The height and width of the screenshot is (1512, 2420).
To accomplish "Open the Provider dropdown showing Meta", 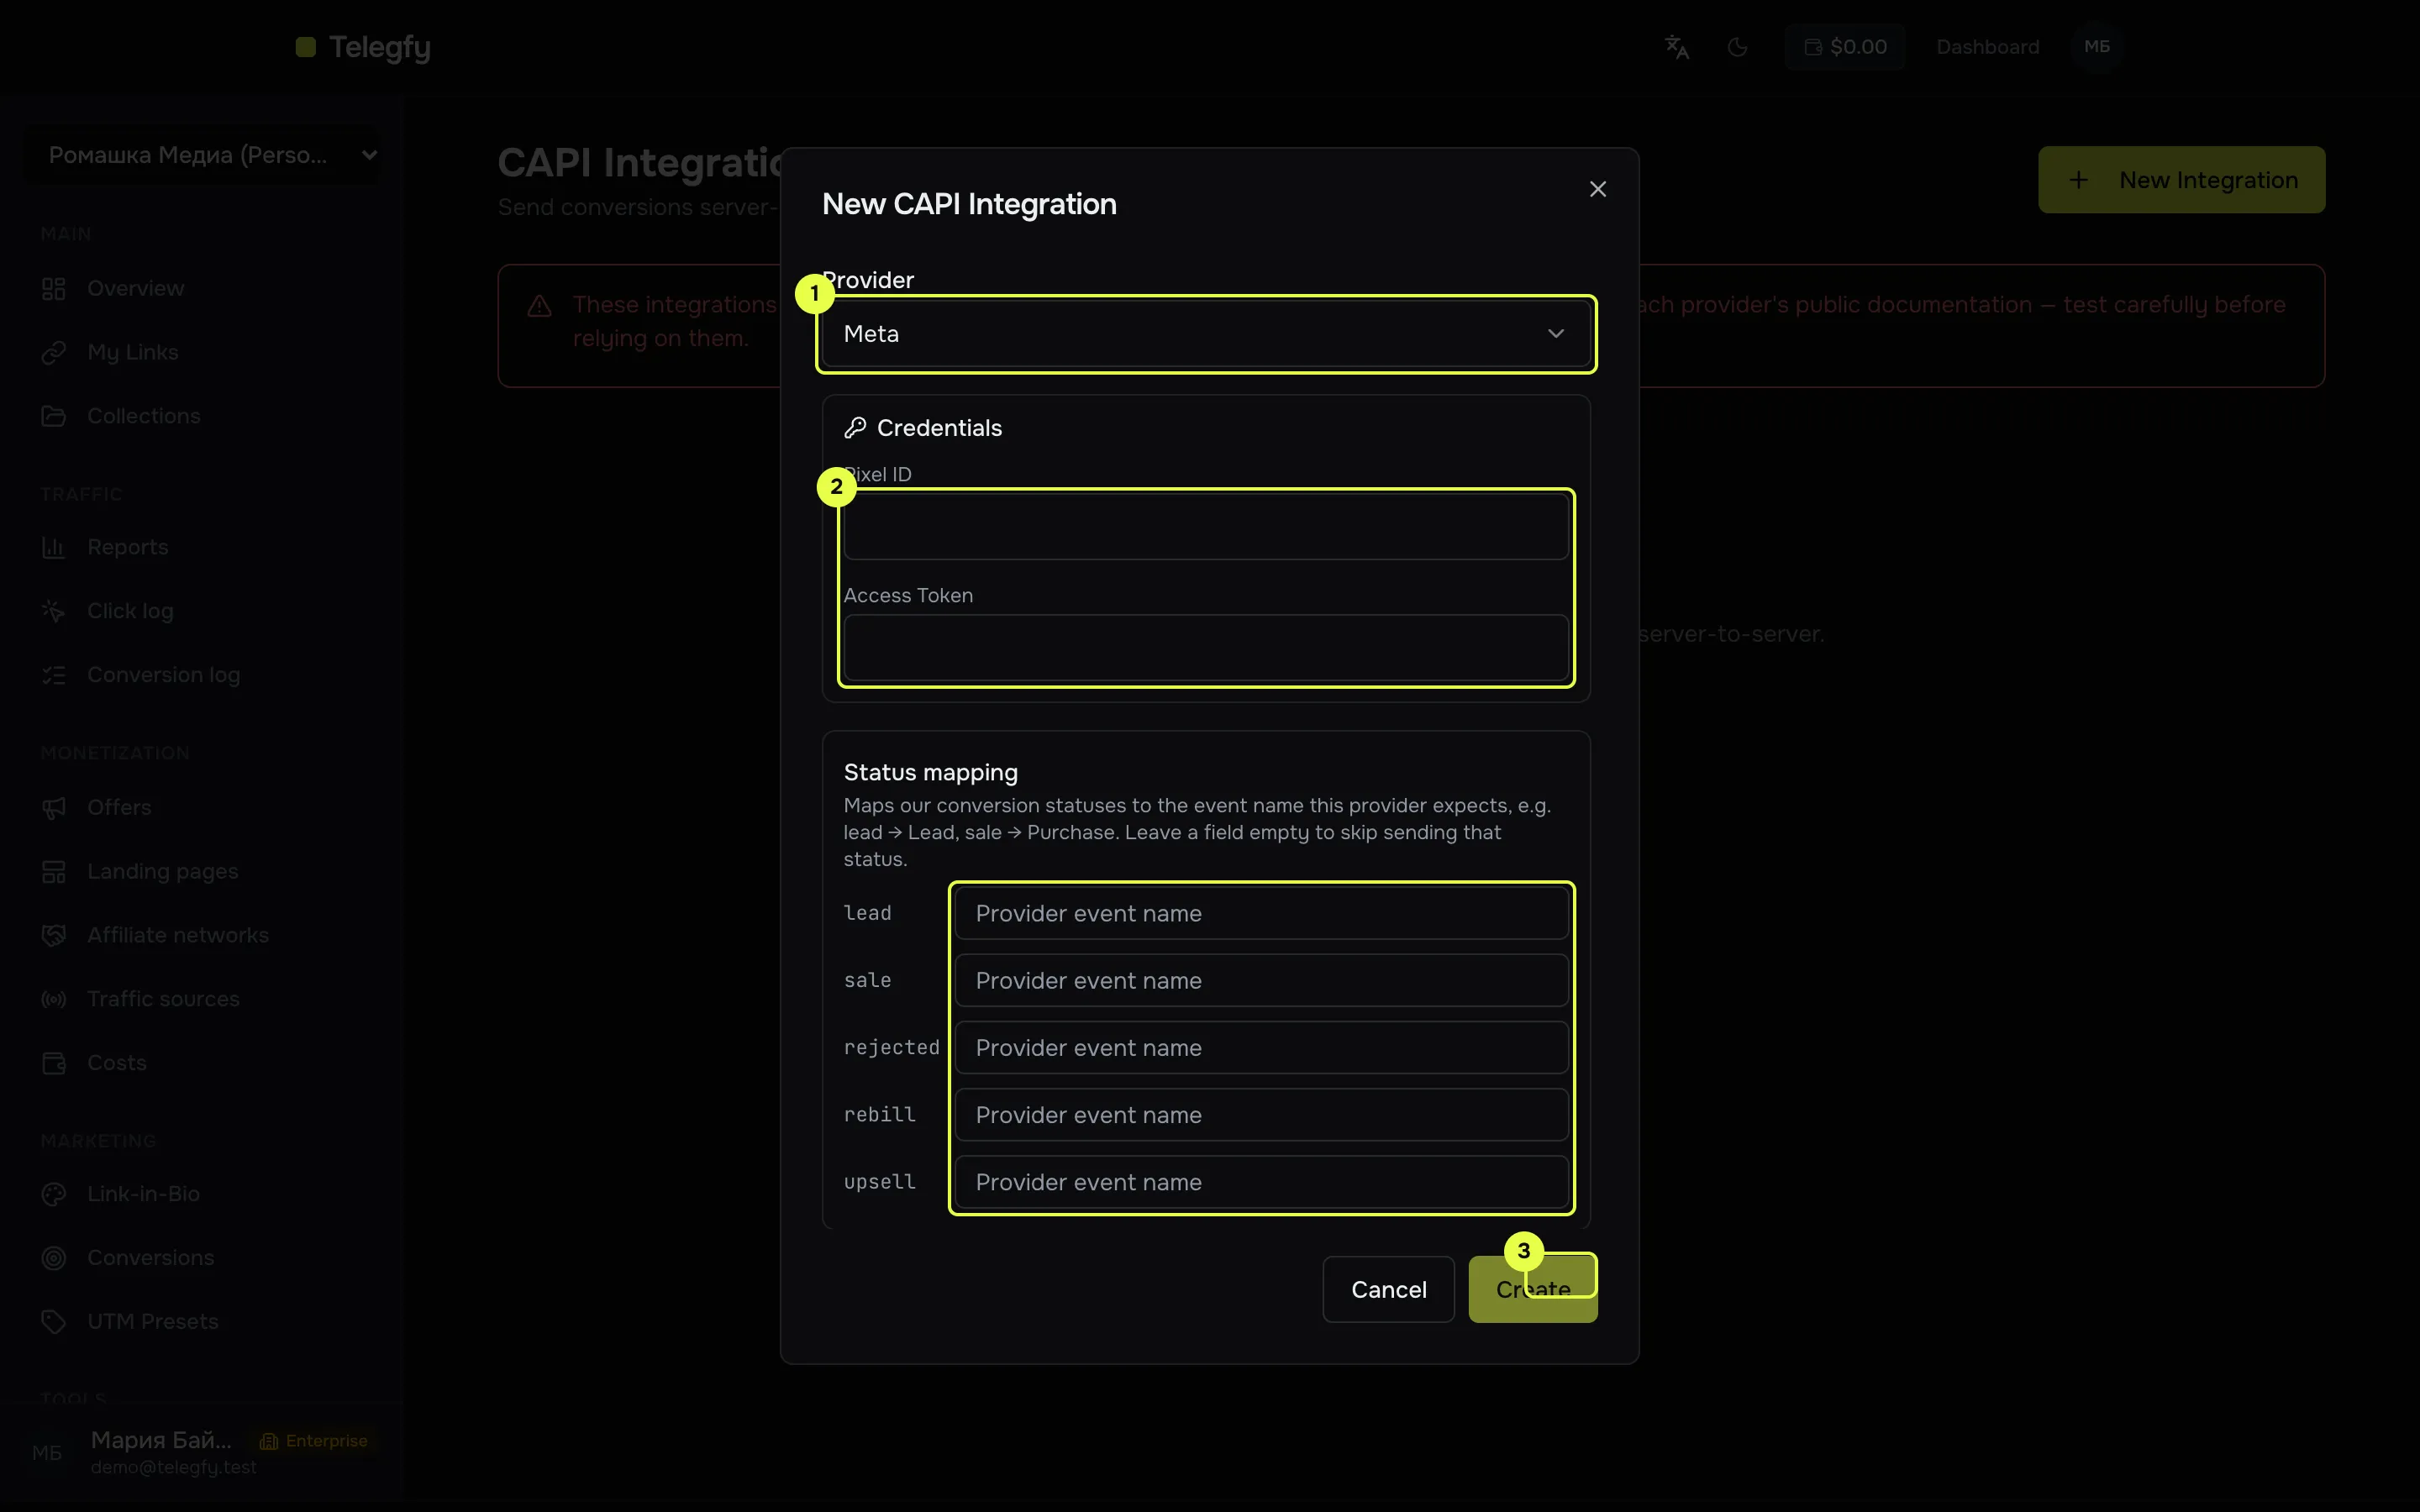I will pos(1206,334).
